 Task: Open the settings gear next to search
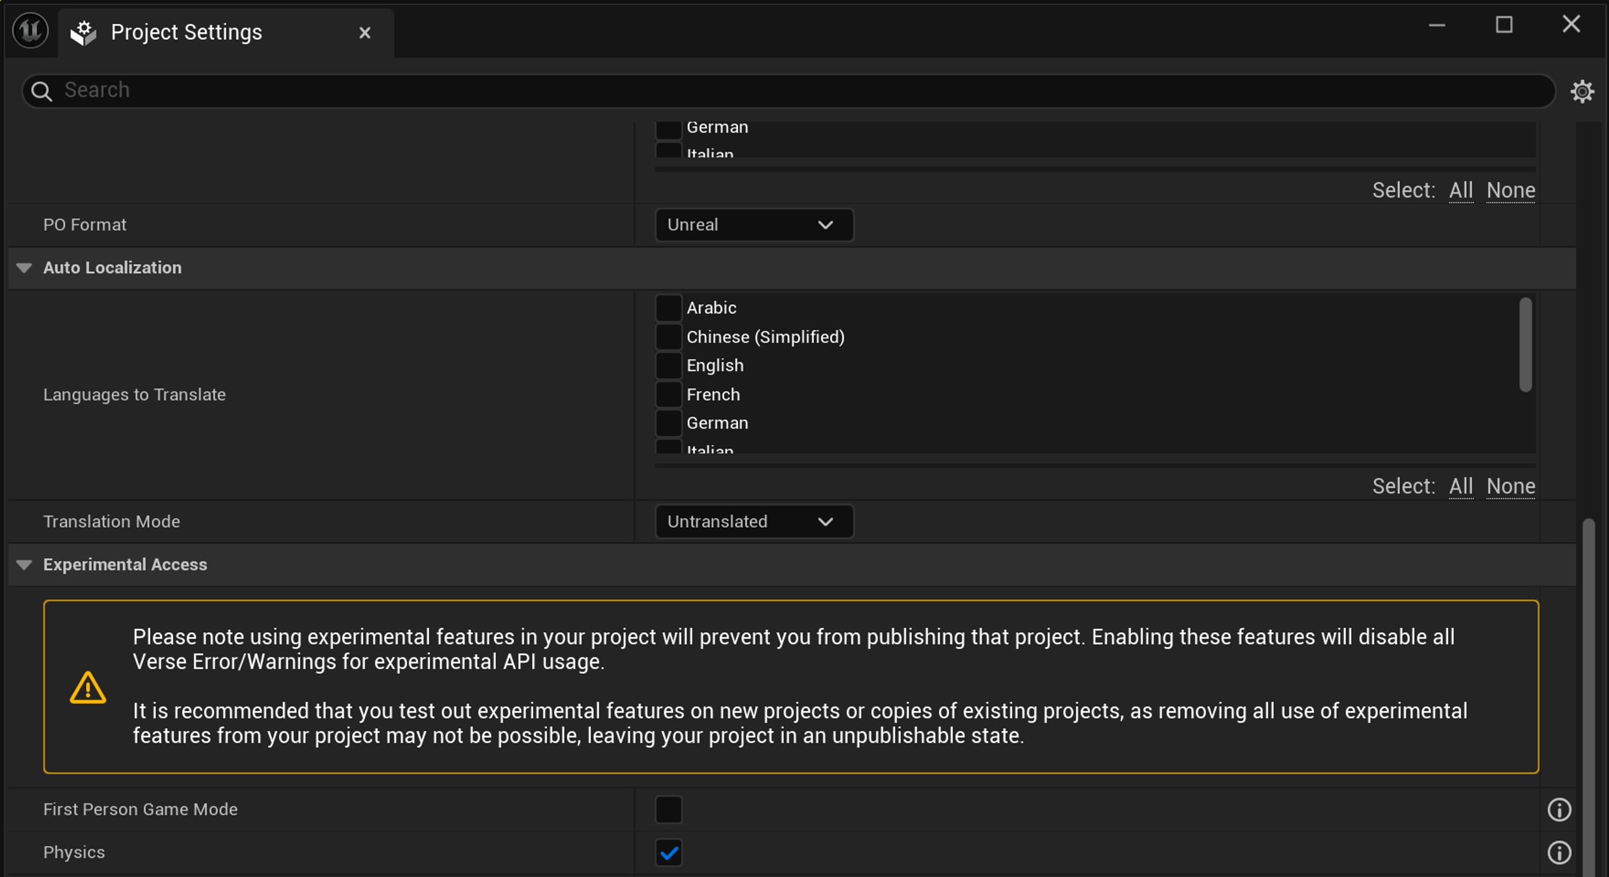(1582, 91)
